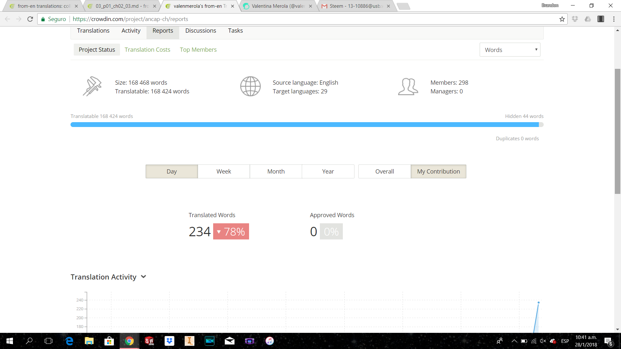Screen dimensions: 621x349
Task: Open the Words unit dropdown
Action: 510,50
